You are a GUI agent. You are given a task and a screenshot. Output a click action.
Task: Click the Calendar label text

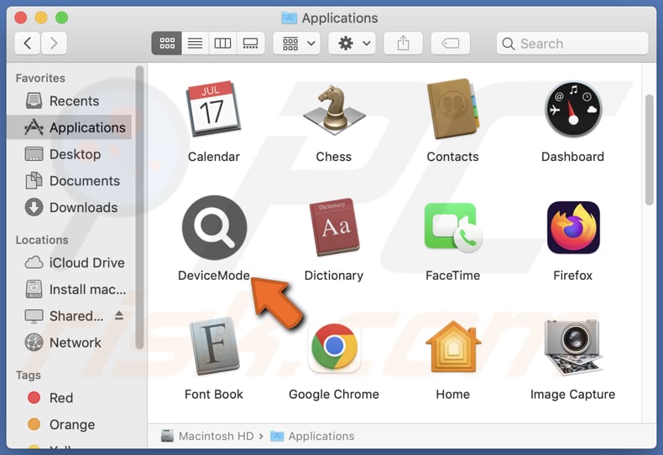pyautogui.click(x=213, y=157)
